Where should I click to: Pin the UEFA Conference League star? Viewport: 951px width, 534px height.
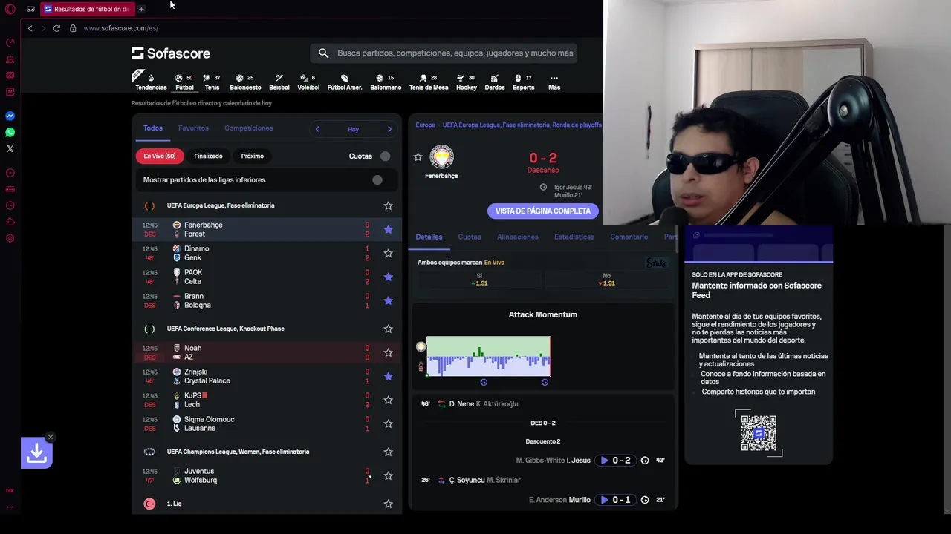click(388, 329)
